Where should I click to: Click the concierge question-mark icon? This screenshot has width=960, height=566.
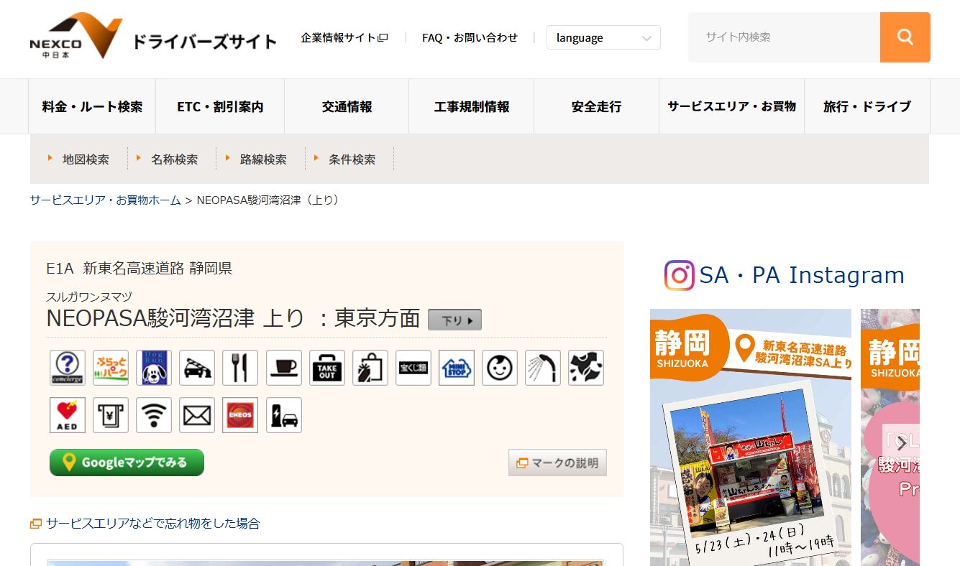68,368
